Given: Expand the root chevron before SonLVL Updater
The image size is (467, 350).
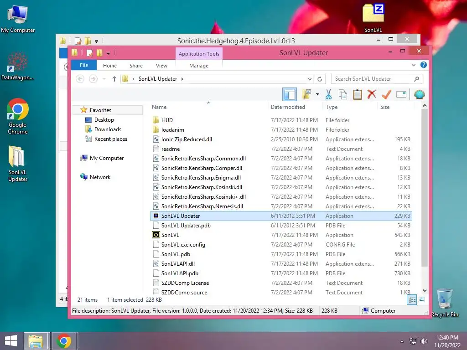Looking at the screenshot, I should 134,79.
